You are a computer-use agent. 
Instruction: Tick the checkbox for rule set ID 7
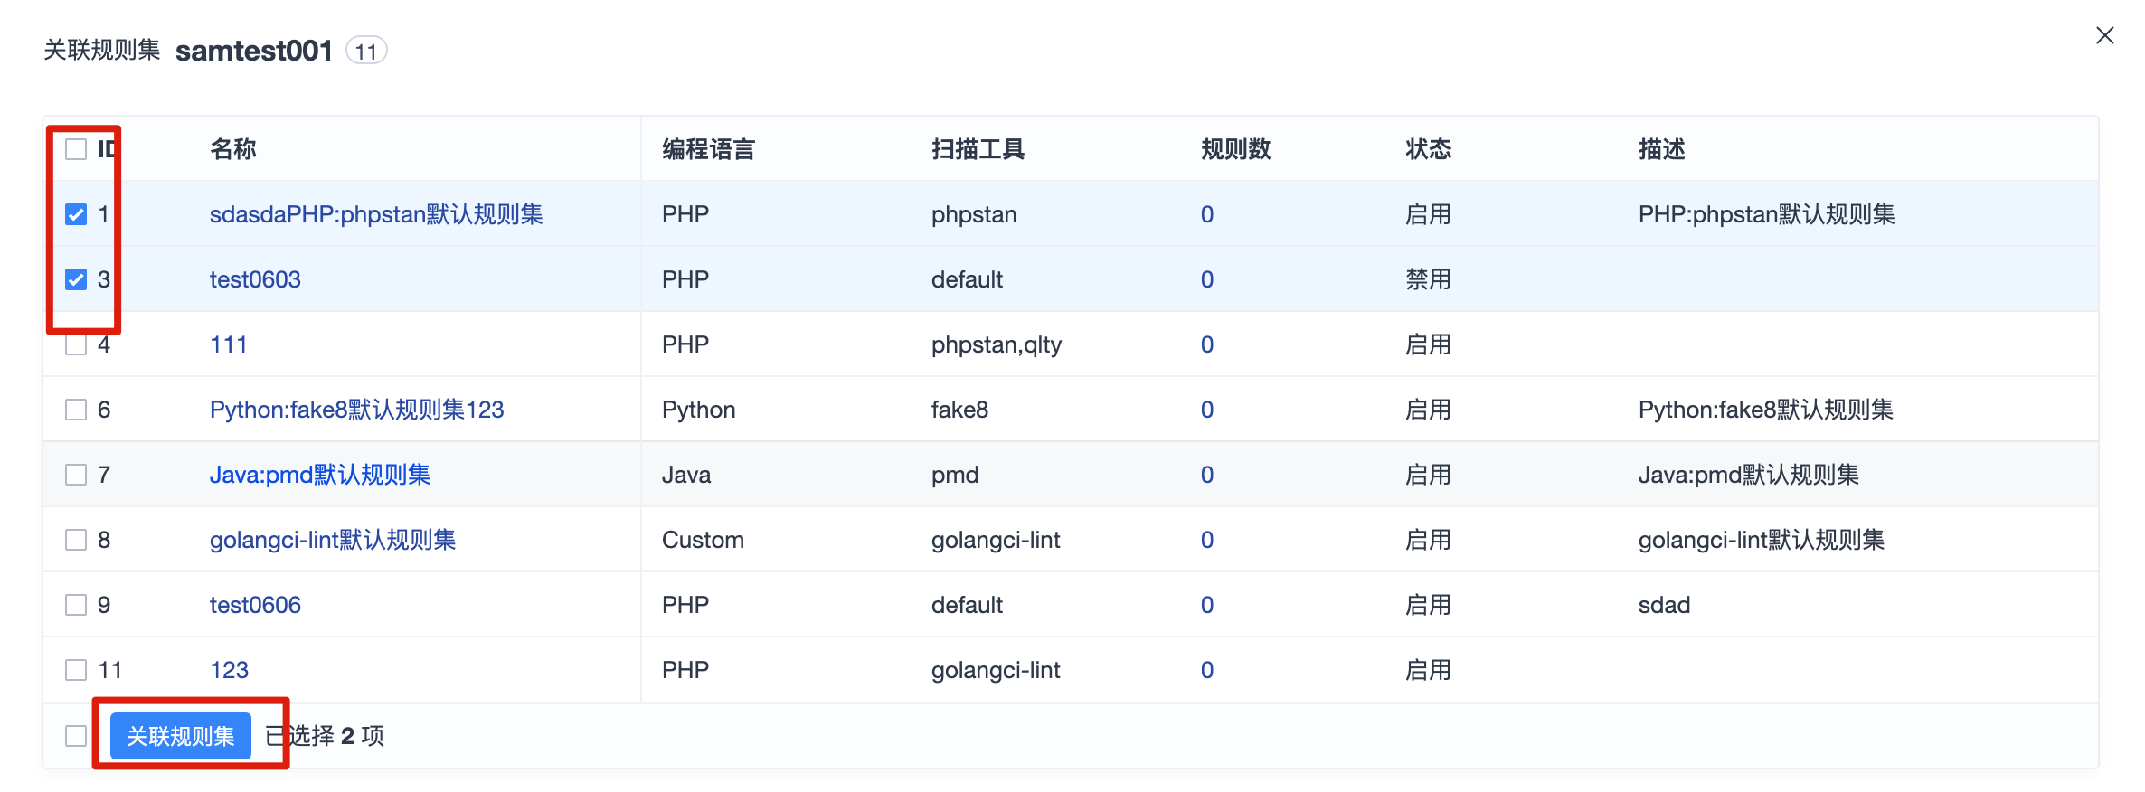76,475
